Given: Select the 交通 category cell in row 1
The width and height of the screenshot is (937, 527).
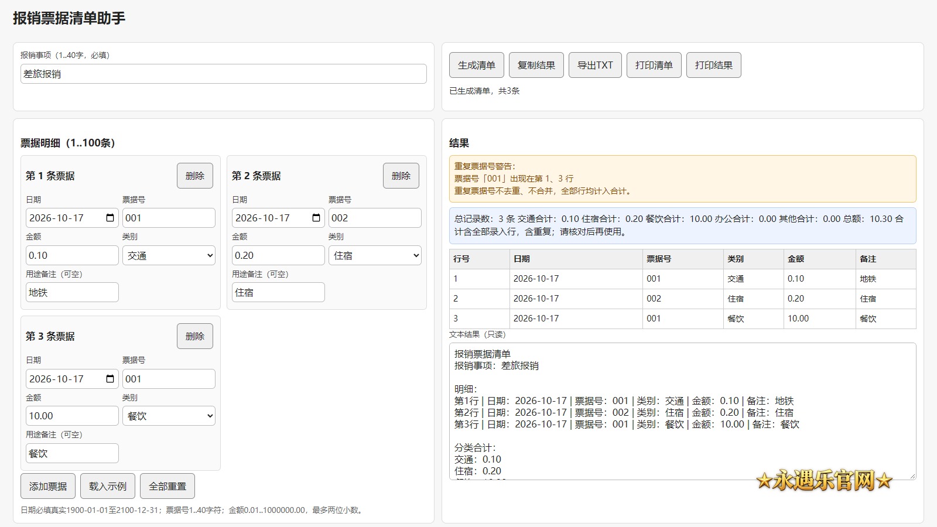Looking at the screenshot, I should [x=753, y=279].
